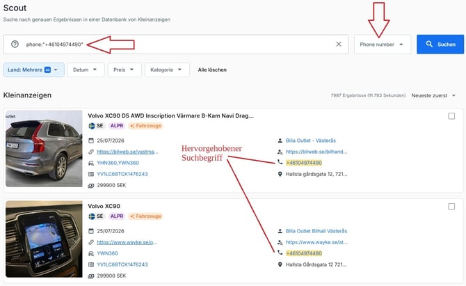Viewport: 466px width, 286px height.
Task: Click calendar icon in second Volvo XC90 listing
Action: pyautogui.click(x=91, y=231)
